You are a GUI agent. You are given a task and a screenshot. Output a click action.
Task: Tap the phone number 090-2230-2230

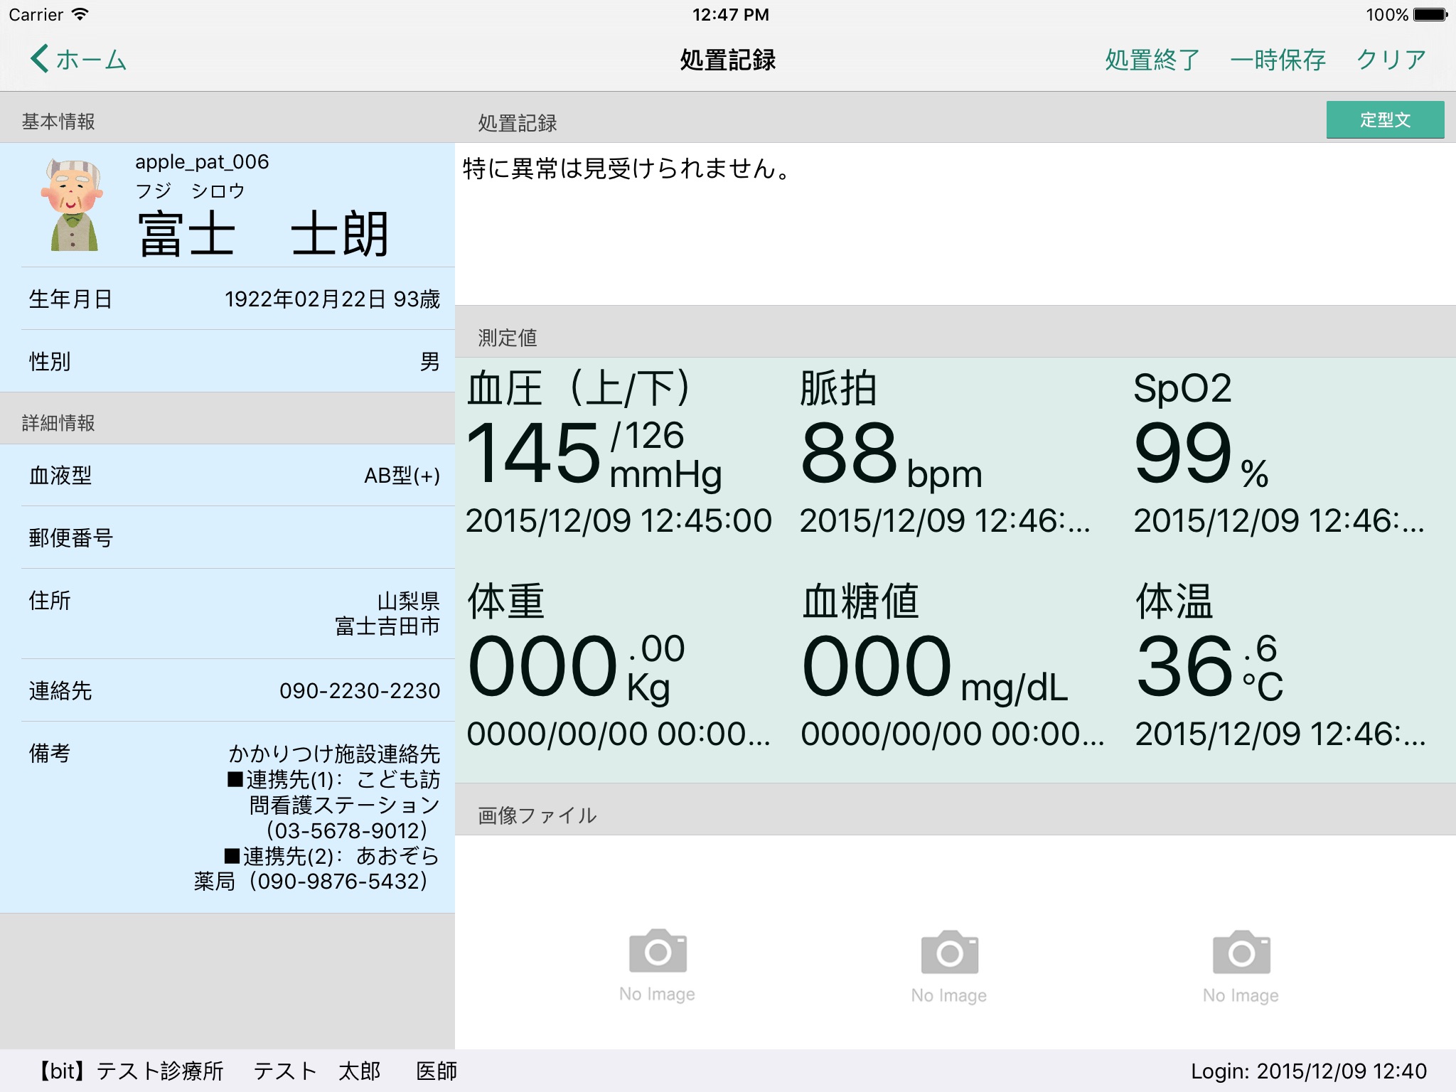click(359, 690)
